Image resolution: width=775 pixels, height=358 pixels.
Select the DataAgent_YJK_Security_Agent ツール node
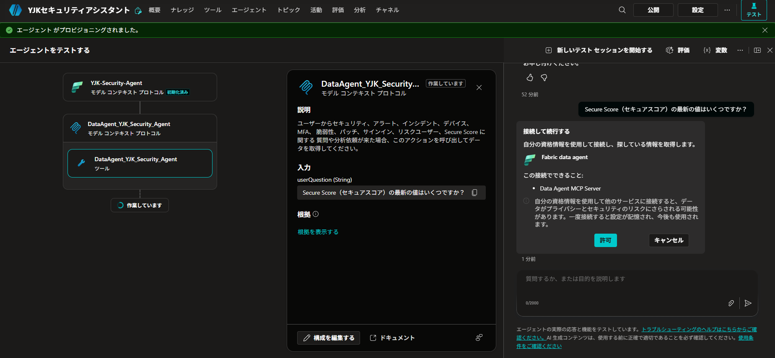pyautogui.click(x=140, y=163)
